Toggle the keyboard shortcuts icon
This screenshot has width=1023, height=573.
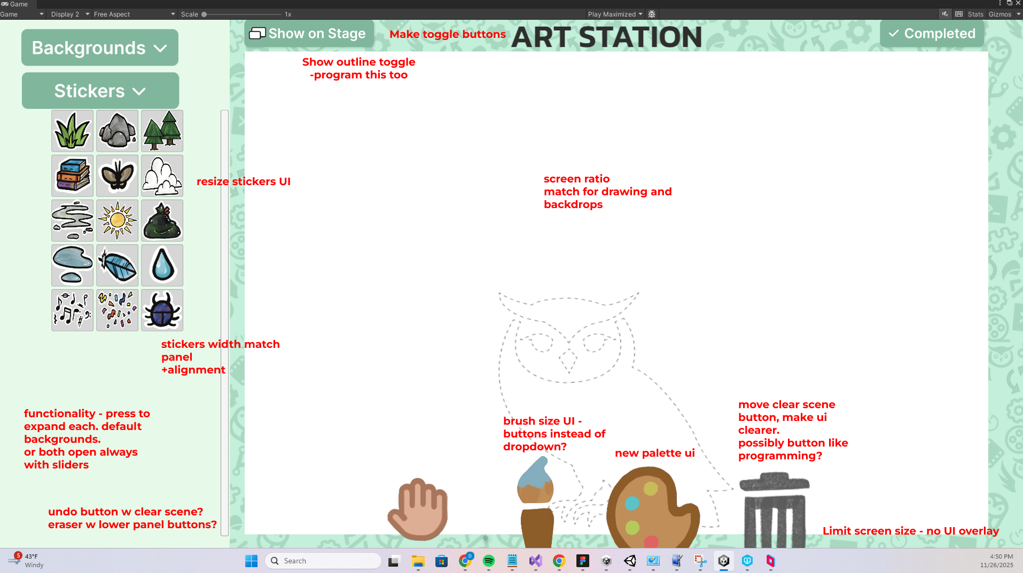pyautogui.click(x=959, y=14)
